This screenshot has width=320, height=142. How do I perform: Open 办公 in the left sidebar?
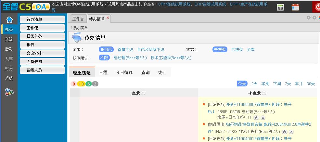tap(9, 30)
